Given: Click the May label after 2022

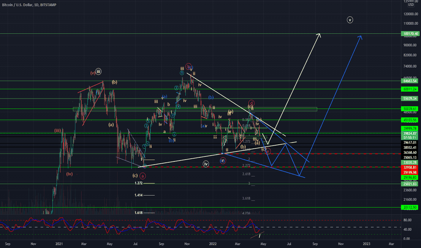Looking at the screenshot, I should point(263,243).
